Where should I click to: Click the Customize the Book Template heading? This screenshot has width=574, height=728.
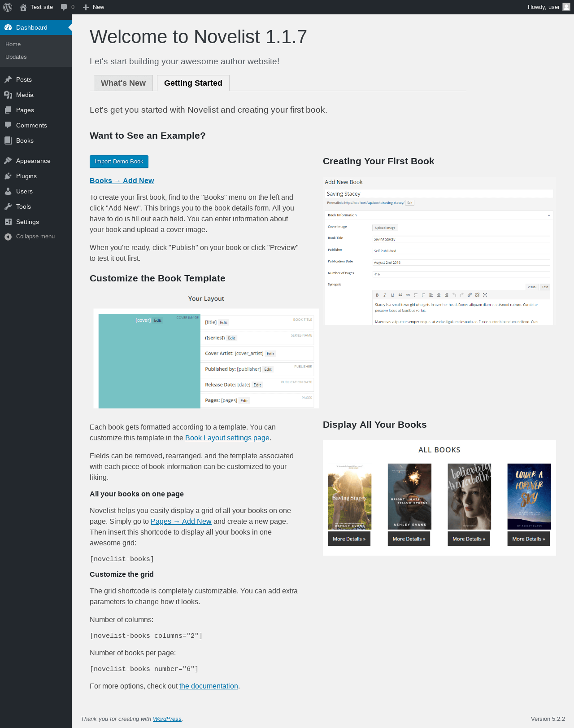[157, 278]
